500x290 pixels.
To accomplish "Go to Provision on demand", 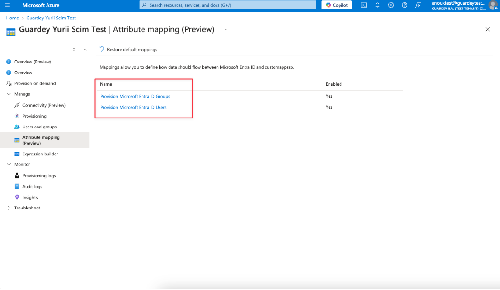I will (x=35, y=83).
